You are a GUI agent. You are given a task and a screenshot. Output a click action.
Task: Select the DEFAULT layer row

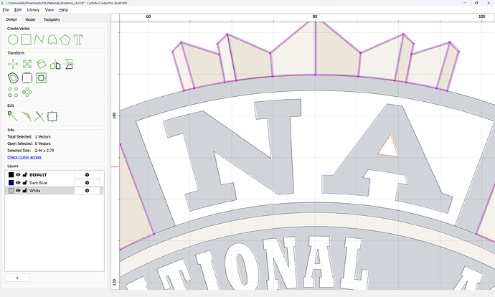point(55,175)
